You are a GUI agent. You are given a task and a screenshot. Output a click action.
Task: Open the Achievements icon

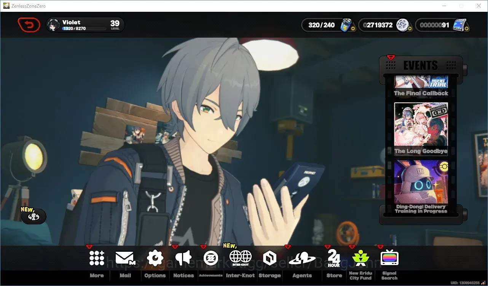coord(211,258)
